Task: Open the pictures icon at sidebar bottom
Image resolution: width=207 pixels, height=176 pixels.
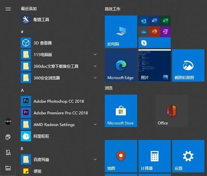Action: [8, 168]
